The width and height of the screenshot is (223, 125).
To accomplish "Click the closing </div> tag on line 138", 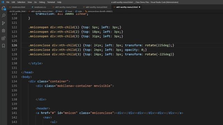I will click(x=41, y=99).
